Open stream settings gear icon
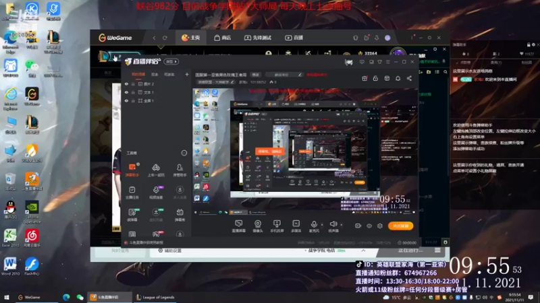Viewport: 540px width, 303px height. (380, 226)
